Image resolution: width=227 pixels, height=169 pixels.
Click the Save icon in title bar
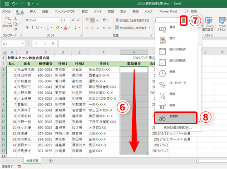tap(7, 4)
